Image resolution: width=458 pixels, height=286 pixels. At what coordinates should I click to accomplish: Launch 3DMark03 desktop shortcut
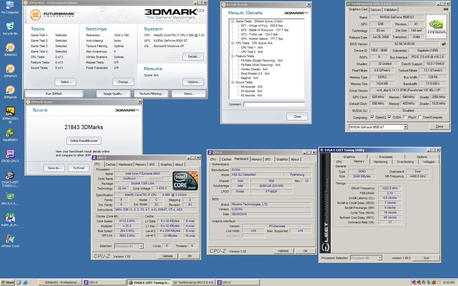10,50
